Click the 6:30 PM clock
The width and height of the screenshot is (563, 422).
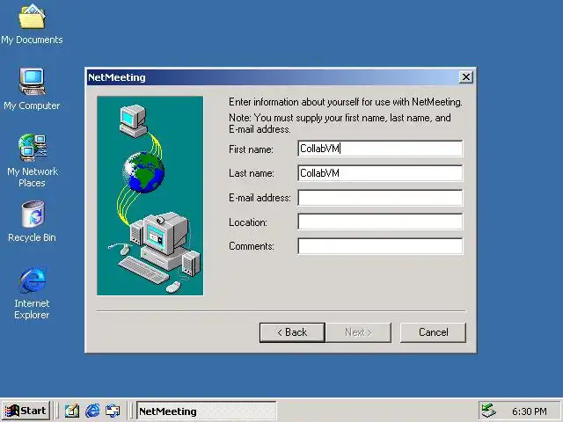[x=530, y=411]
